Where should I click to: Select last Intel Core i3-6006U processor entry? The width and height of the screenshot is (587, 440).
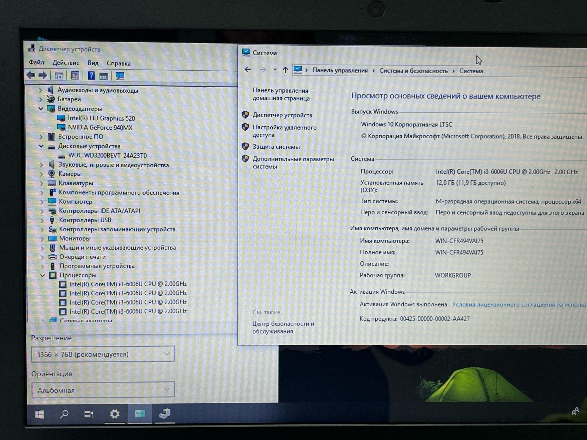(x=128, y=311)
